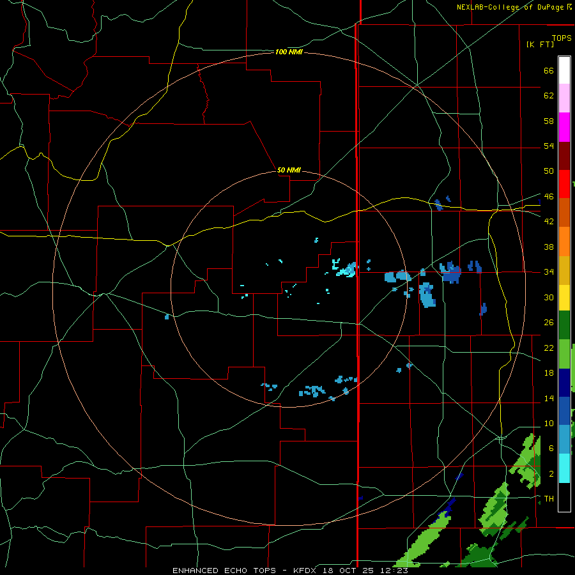Click the legend value '22'
This screenshot has height=575, width=575.
pyautogui.click(x=549, y=348)
